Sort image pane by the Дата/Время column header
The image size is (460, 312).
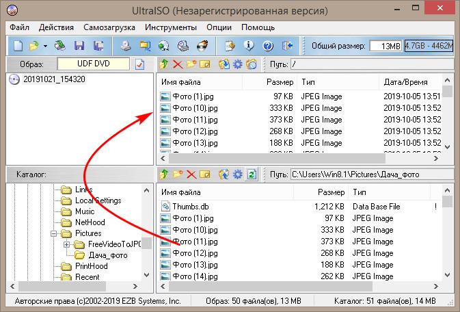[410, 82]
